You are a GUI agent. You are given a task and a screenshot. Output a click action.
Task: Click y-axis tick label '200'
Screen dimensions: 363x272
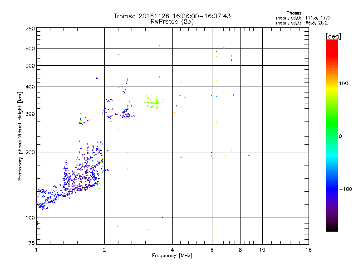pyautogui.click(x=30, y=152)
